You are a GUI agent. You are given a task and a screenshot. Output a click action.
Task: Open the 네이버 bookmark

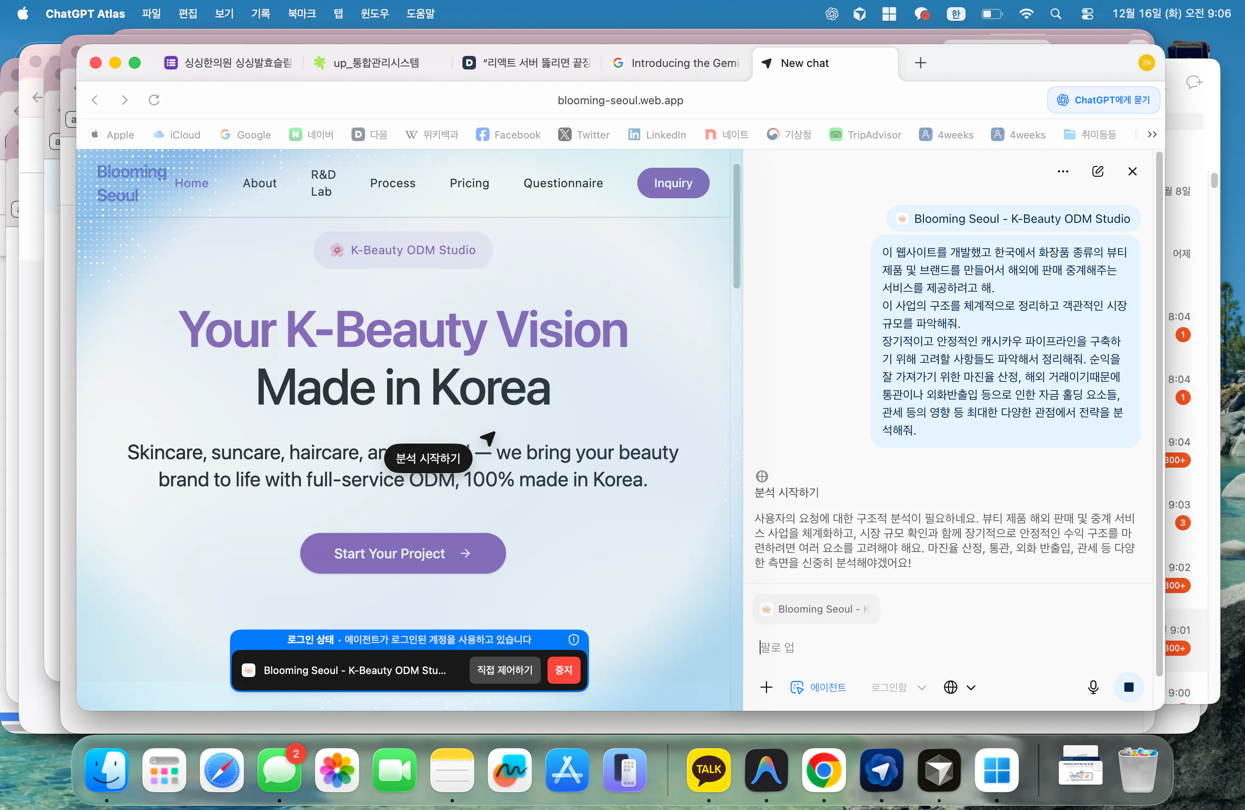click(311, 134)
